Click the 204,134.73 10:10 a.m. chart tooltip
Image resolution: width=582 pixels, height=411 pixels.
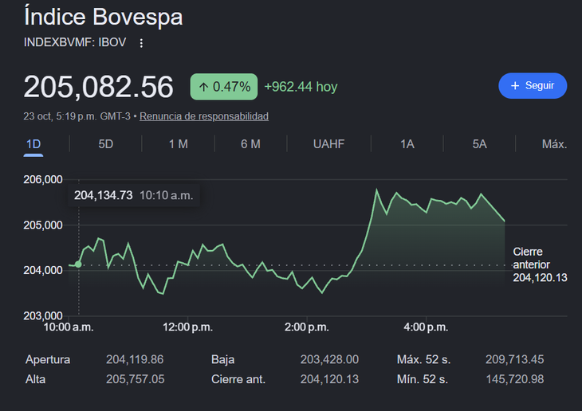(134, 195)
